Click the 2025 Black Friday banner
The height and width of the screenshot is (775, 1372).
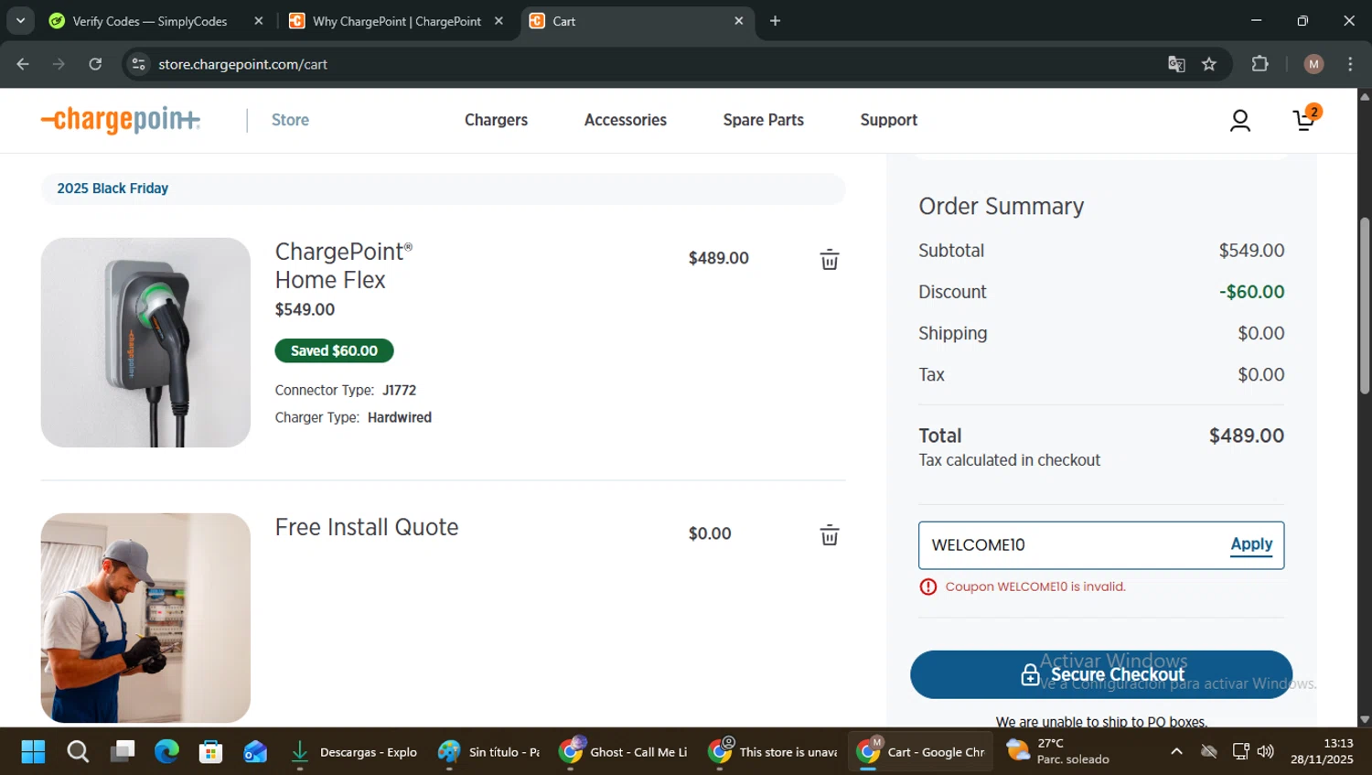click(x=443, y=188)
